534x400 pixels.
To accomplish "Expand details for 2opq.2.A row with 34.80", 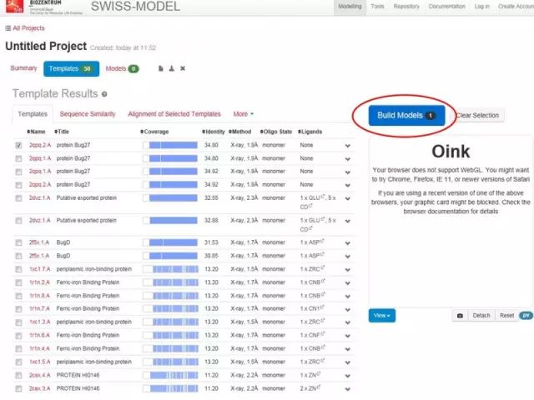I will [347, 146].
